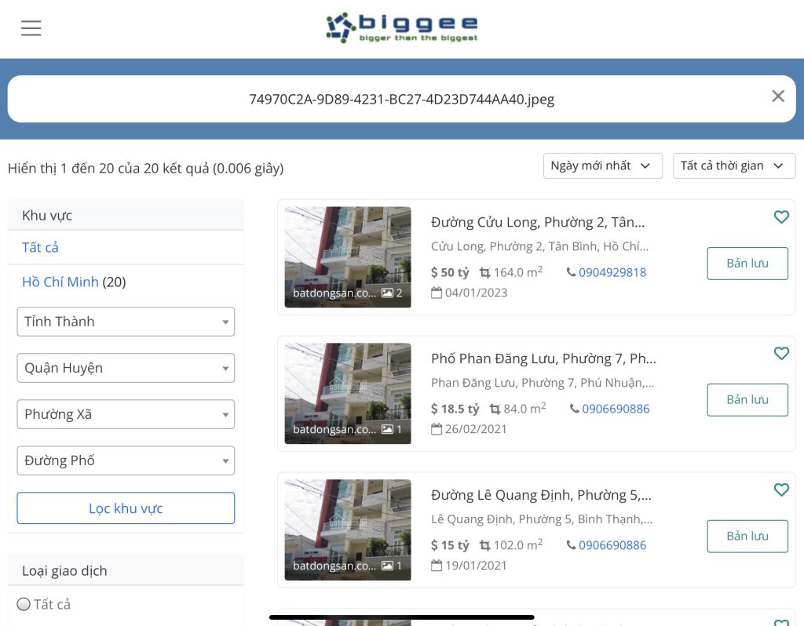Favorite the Phố Phan Đăng Lưu listing heart
The width and height of the screenshot is (804, 626).
coord(780,354)
